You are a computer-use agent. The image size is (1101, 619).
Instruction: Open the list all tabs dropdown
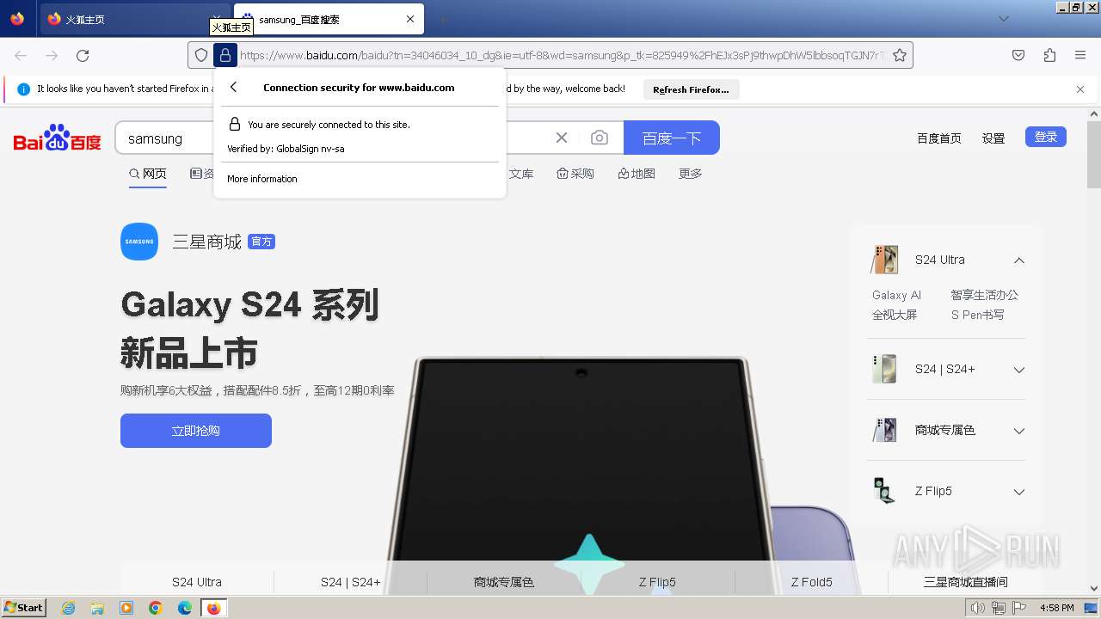coord(1003,19)
